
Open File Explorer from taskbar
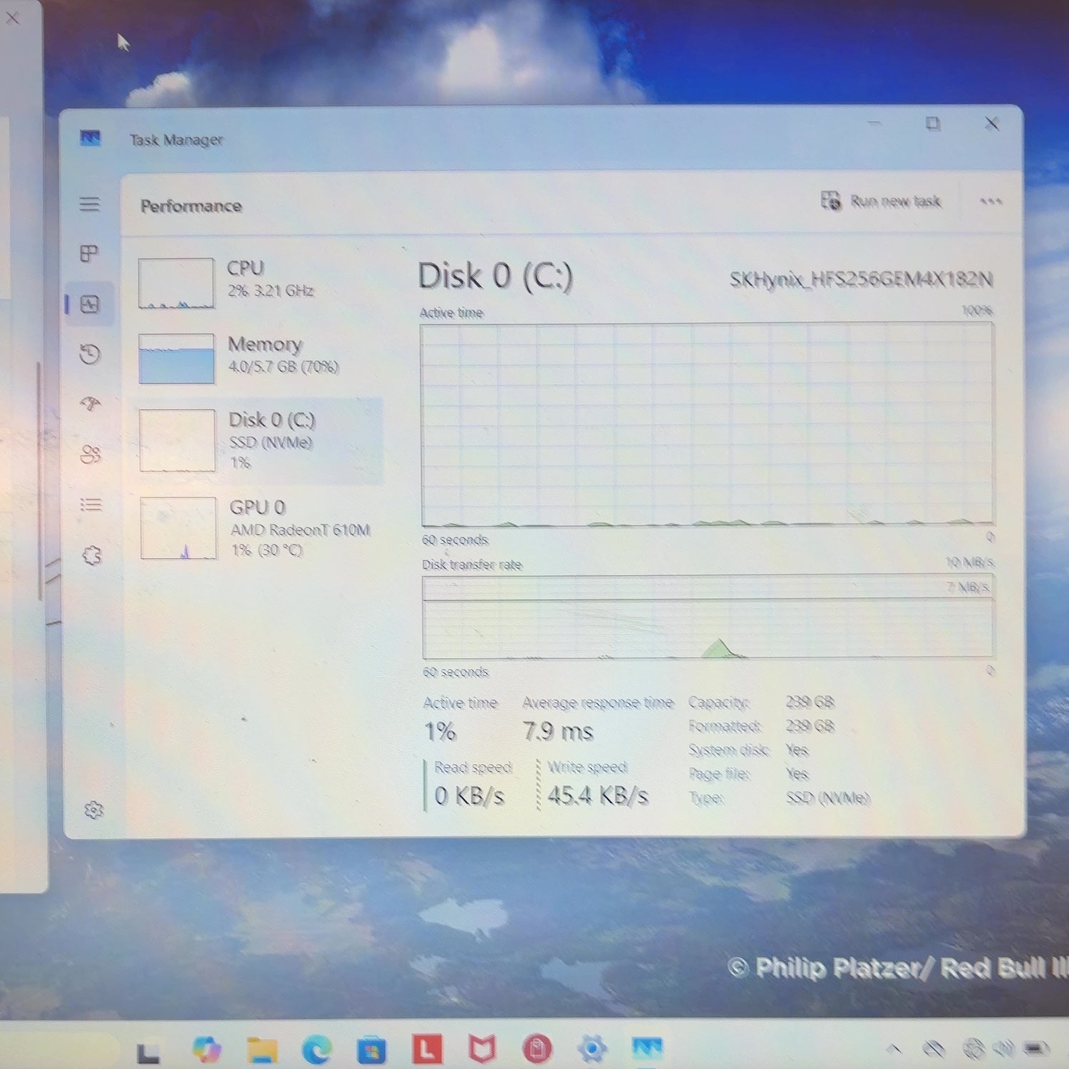tap(262, 1049)
